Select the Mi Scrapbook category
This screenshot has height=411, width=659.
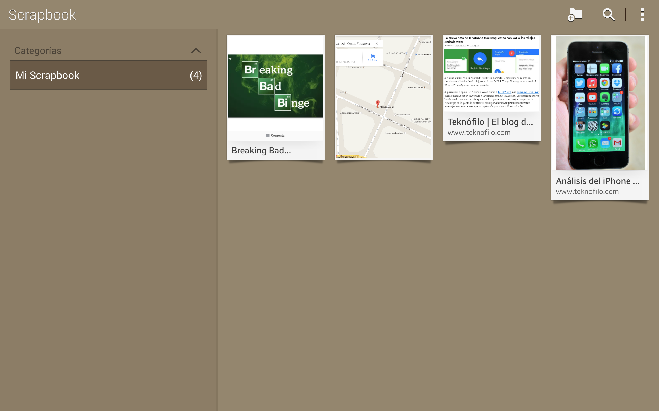tap(109, 75)
